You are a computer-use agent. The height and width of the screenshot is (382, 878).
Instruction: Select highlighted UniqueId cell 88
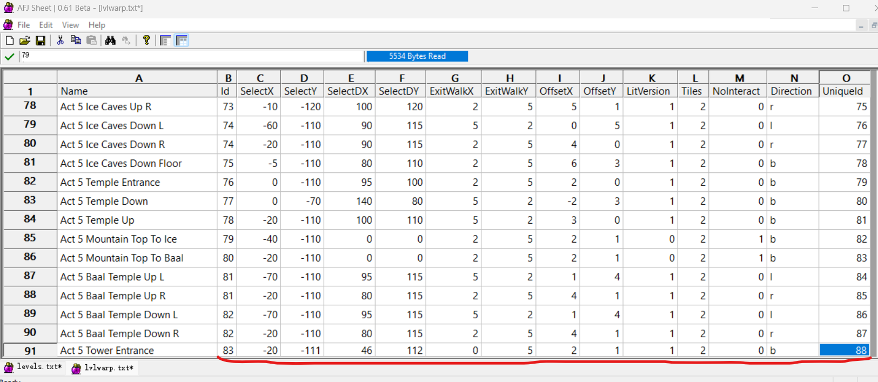click(x=845, y=350)
